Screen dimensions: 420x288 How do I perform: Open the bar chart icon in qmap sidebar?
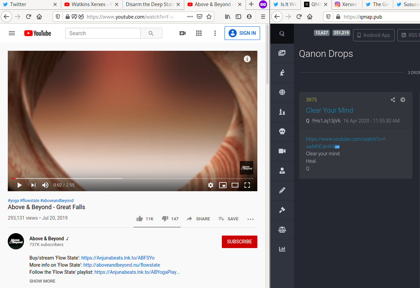click(282, 249)
